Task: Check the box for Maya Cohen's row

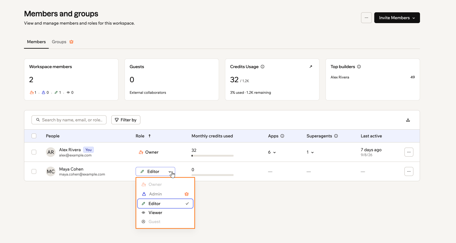Action: point(34,171)
